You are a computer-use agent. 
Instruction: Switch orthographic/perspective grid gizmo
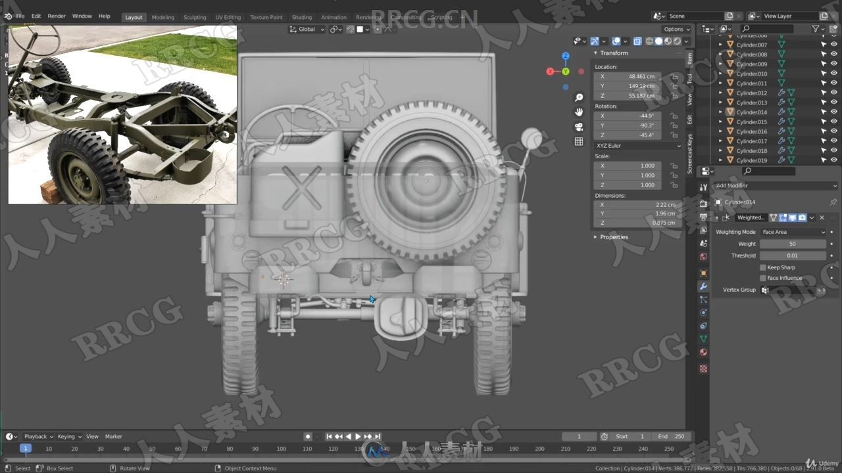[x=579, y=141]
